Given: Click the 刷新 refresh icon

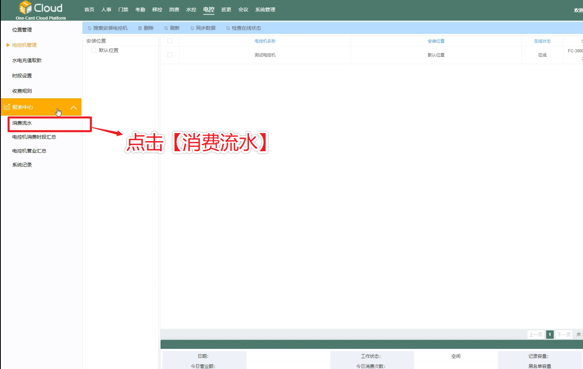Looking at the screenshot, I should tap(166, 28).
